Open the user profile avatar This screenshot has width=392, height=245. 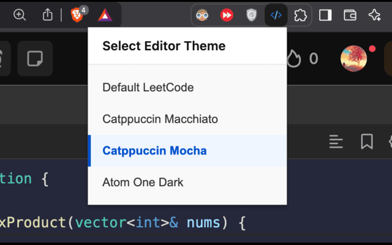(x=354, y=59)
